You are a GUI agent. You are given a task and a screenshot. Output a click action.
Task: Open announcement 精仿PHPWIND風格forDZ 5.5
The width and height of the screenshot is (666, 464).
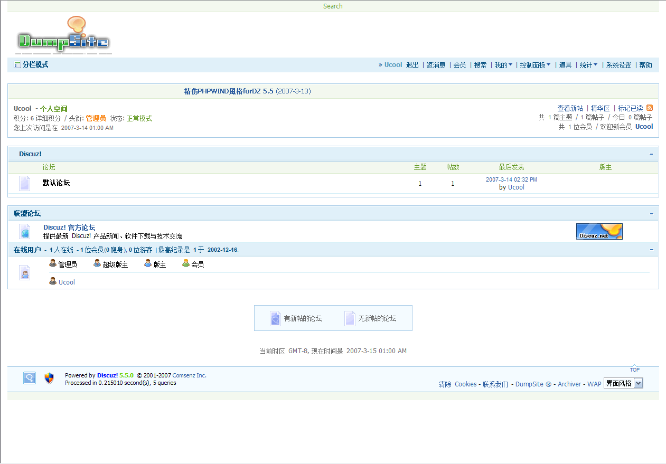229,91
